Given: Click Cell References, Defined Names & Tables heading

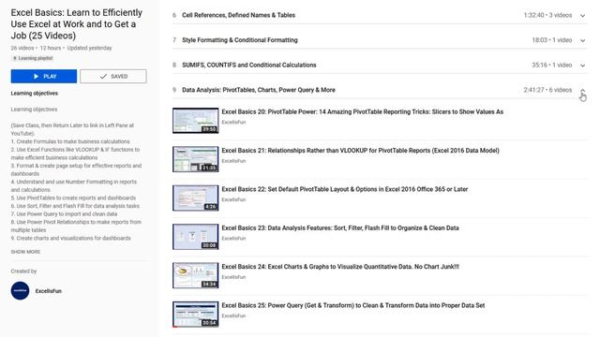Looking at the screenshot, I should pyautogui.click(x=238, y=15).
